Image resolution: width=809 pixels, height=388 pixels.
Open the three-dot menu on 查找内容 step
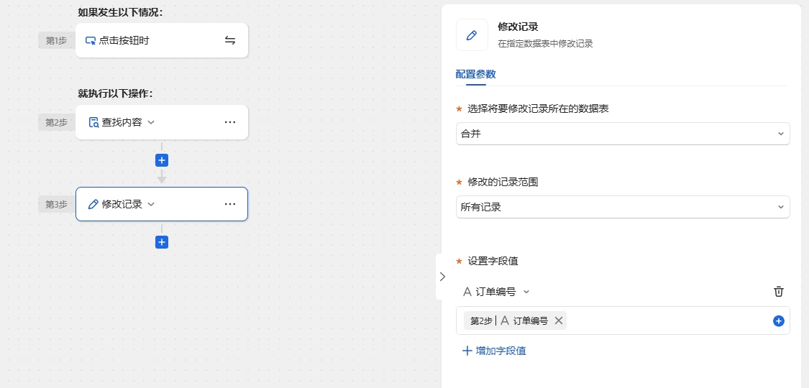coord(230,122)
